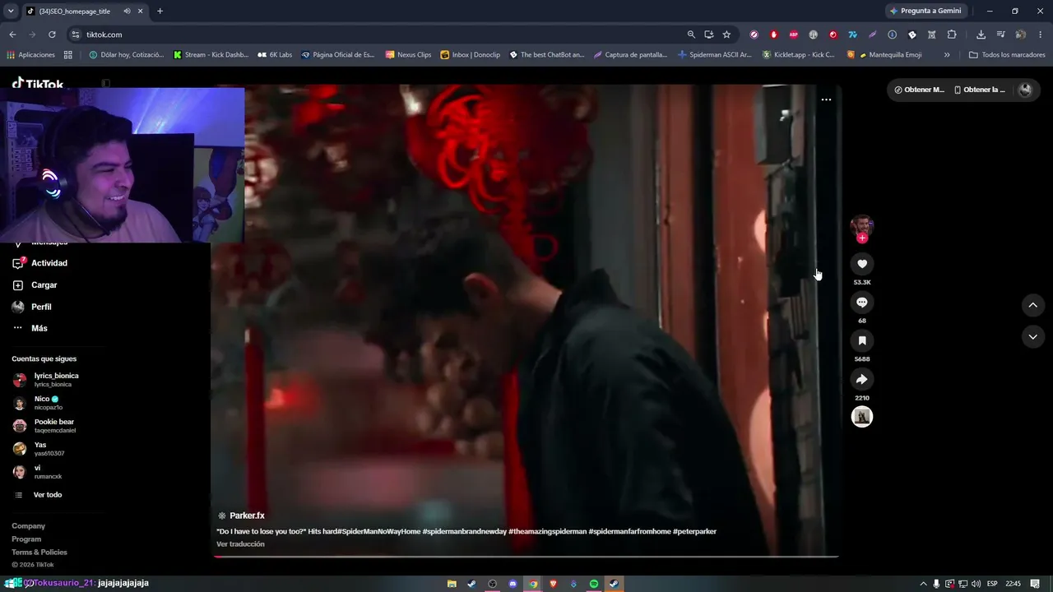Share the video using the arrow icon
Viewport: 1053px width, 592px height.
[x=861, y=379]
